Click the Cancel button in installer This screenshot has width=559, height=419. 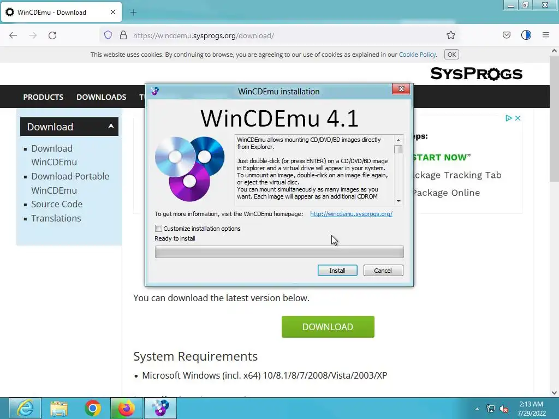383,271
